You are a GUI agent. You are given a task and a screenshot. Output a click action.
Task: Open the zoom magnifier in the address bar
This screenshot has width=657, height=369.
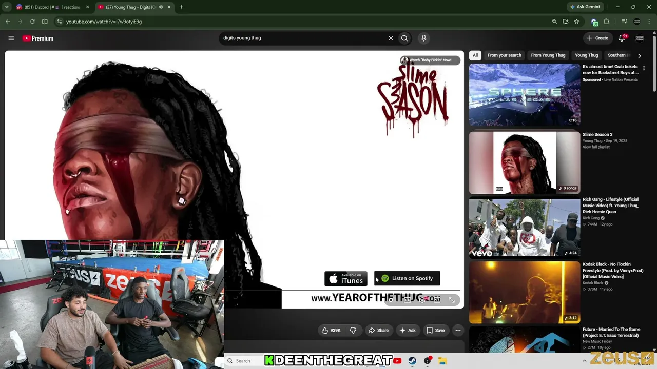tap(554, 22)
